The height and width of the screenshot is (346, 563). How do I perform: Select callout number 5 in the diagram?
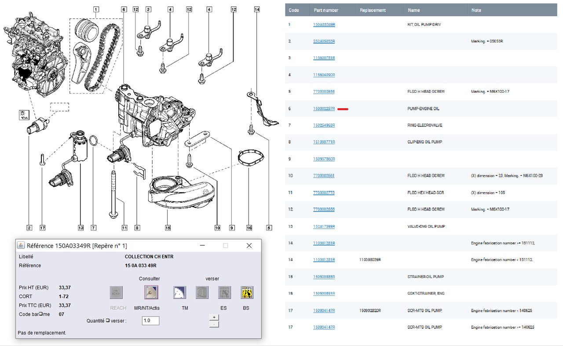coord(269,228)
